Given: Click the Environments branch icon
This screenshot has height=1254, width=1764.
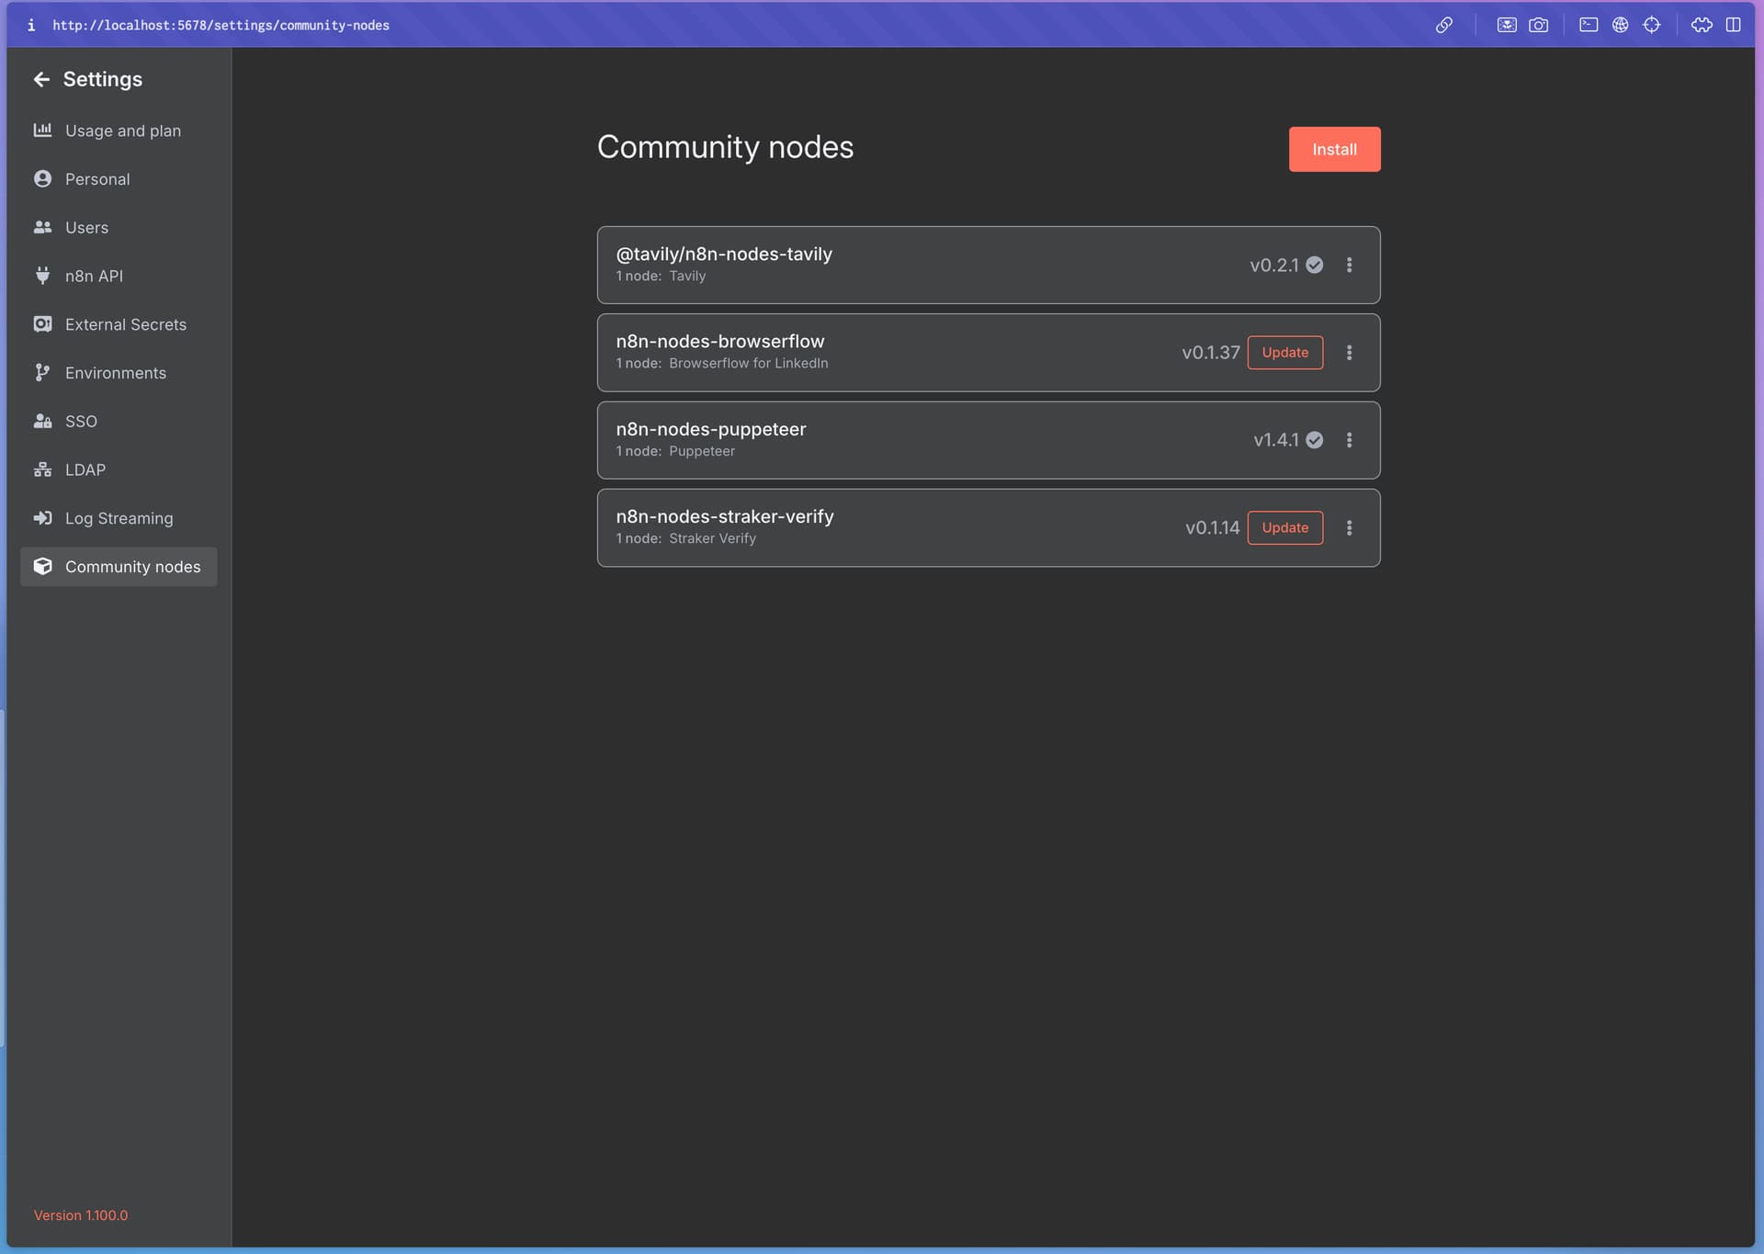Looking at the screenshot, I should pos(42,372).
